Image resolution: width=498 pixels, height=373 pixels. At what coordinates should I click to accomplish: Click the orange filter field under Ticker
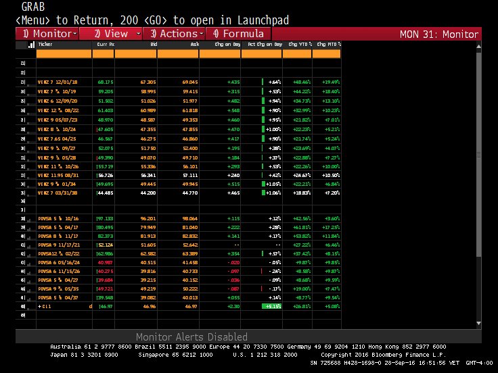click(x=65, y=54)
